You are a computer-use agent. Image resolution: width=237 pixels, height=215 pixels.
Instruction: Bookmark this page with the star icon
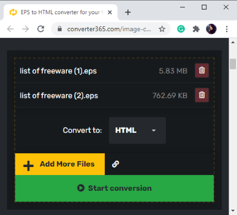(162, 29)
